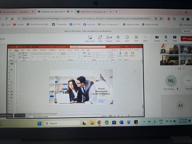Click Turn on for desktop notifications
Screen dimensions: 192x144
(x=187, y=31)
